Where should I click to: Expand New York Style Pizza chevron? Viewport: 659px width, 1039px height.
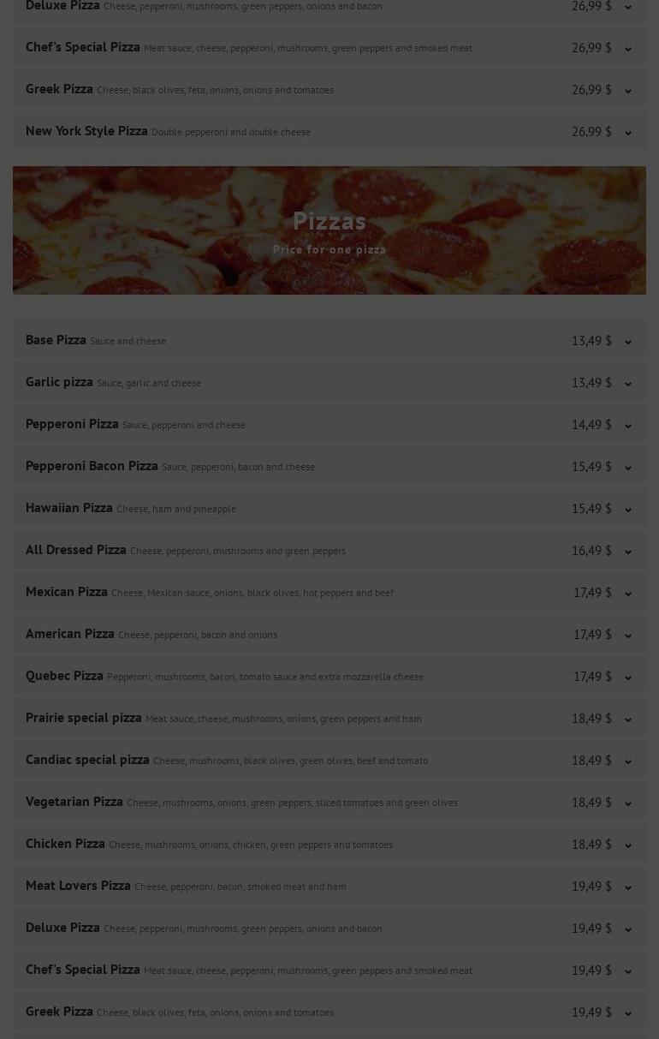pyautogui.click(x=627, y=133)
